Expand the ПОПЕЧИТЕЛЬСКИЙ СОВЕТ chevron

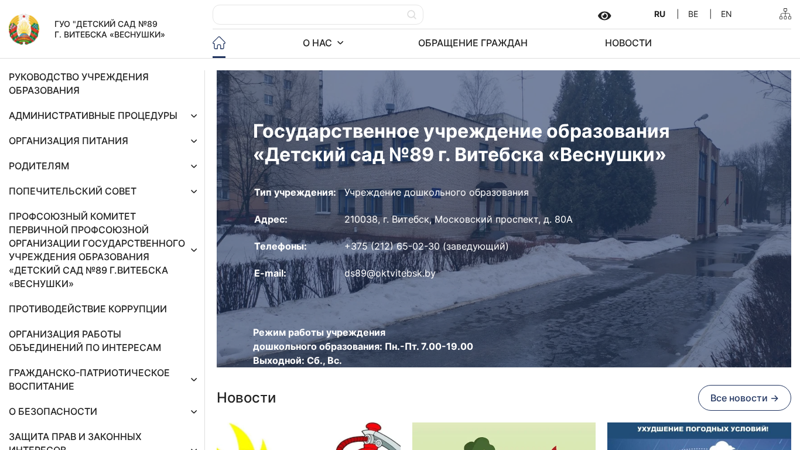pyautogui.click(x=194, y=192)
